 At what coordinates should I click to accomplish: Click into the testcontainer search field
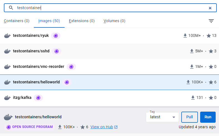110,8
